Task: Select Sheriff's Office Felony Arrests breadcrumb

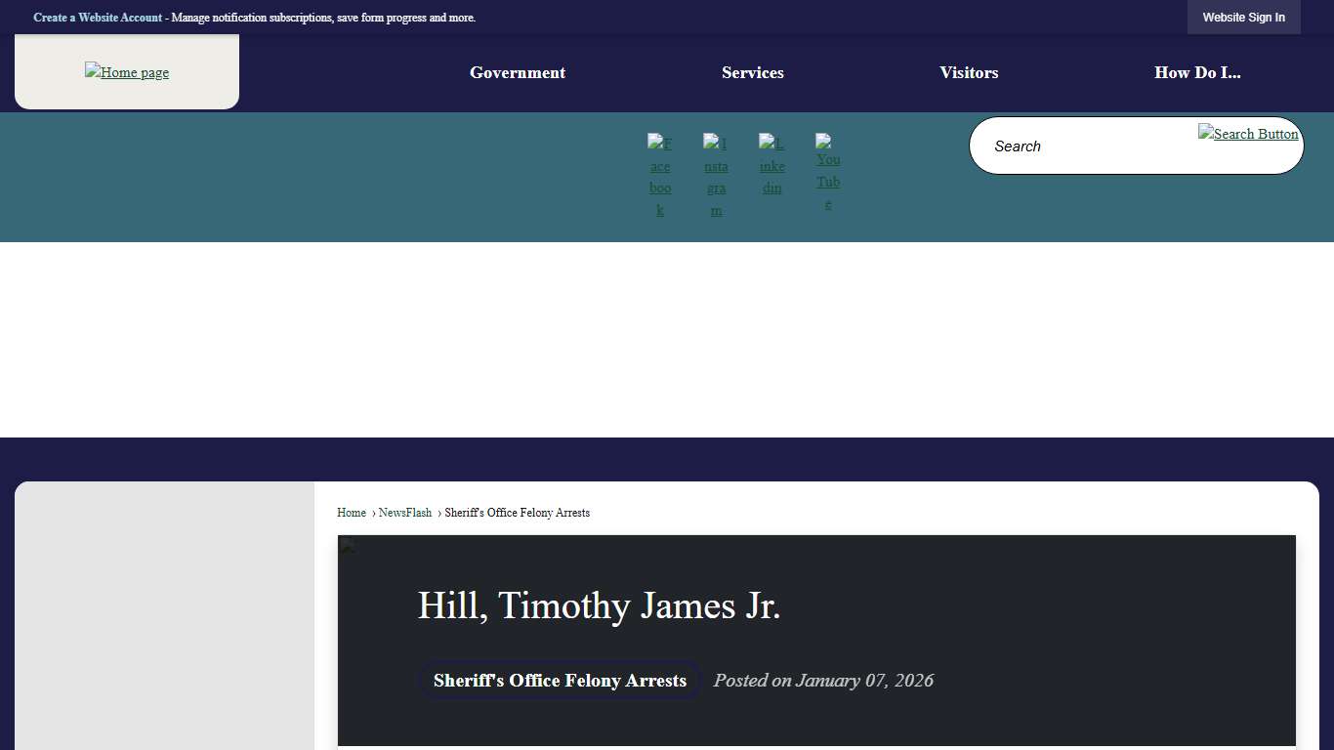Action: click(x=517, y=513)
